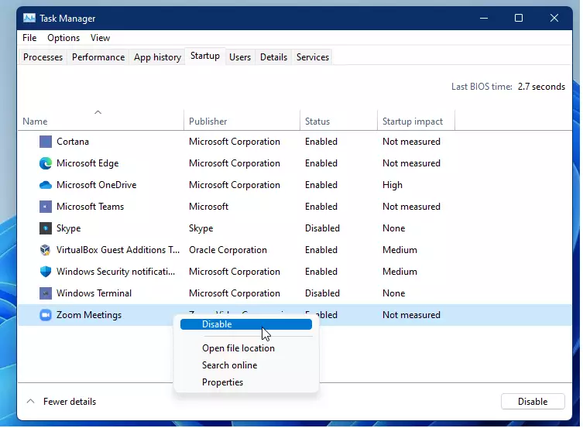The image size is (583, 428).
Task: Sort by the Name column header
Action: pyautogui.click(x=35, y=122)
